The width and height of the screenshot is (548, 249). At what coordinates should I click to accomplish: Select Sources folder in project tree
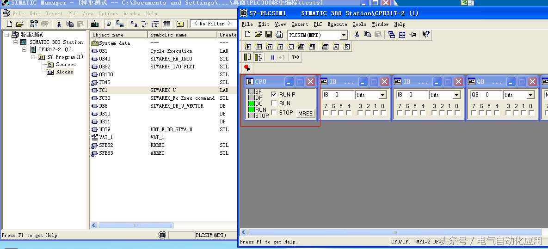[x=66, y=64]
